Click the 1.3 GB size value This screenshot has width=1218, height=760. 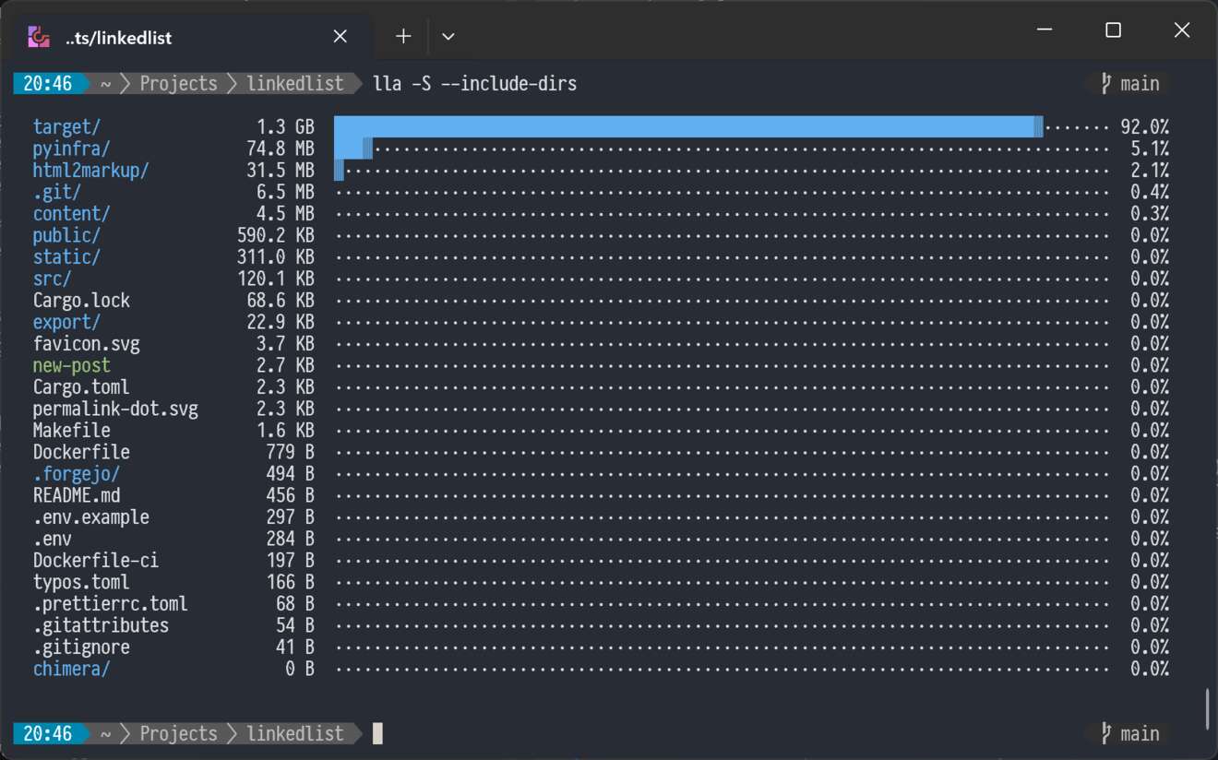coord(285,127)
